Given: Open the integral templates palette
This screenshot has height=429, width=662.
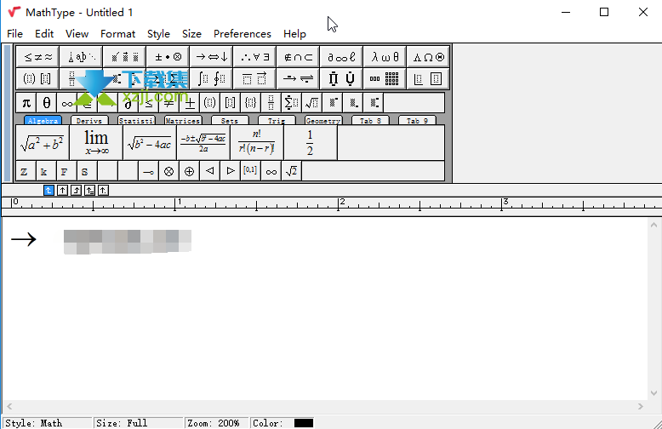Looking at the screenshot, I should click(212, 78).
